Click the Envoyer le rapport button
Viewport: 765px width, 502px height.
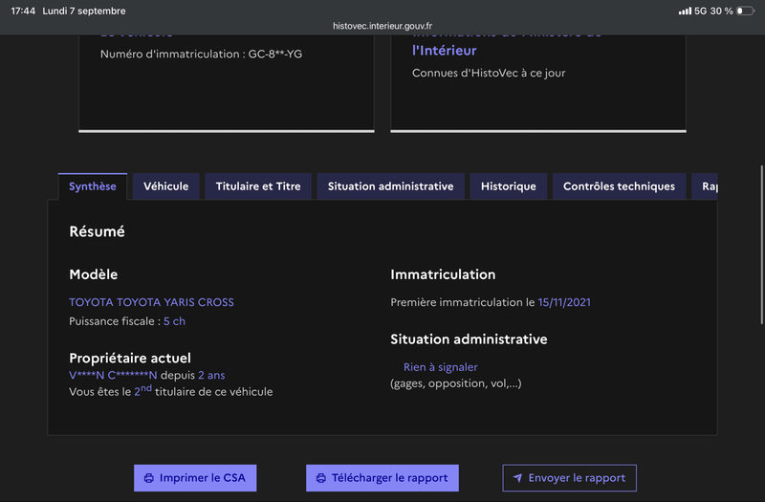pos(569,478)
